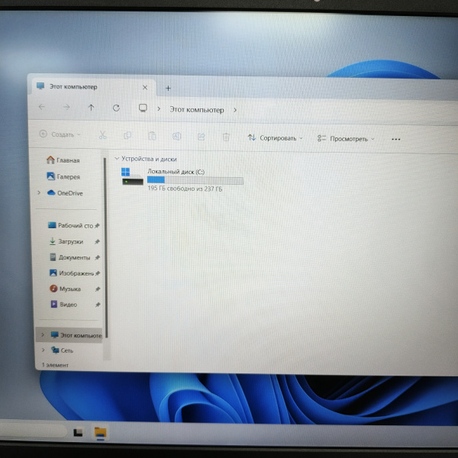Screen dimensions: 458x458
Task: Click the Cut scissors icon in toolbar
Action: click(102, 136)
